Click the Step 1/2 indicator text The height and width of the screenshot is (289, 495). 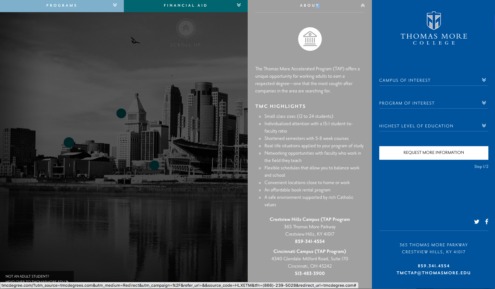click(x=481, y=167)
